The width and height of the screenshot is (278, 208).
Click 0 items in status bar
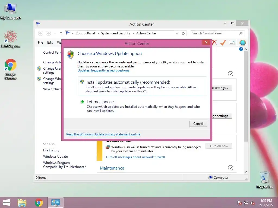pyautogui.click(x=41, y=178)
